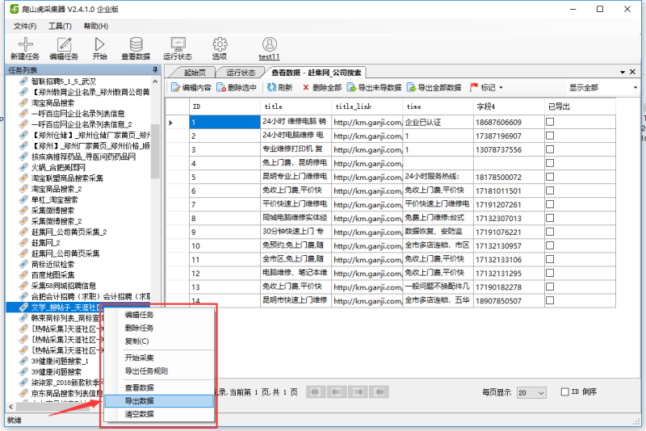Click the 编辑任务 pencil icon
The image size is (646, 431).
[64, 45]
